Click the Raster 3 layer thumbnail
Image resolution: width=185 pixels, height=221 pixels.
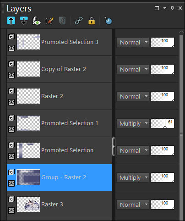tap(28, 204)
